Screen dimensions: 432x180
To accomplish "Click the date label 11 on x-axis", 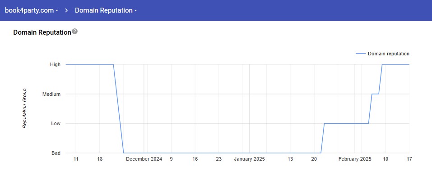I will [76, 159].
